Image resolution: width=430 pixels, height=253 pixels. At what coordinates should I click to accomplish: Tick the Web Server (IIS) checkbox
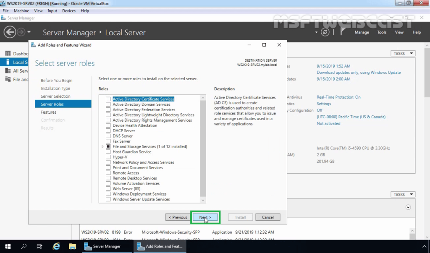coord(108,188)
